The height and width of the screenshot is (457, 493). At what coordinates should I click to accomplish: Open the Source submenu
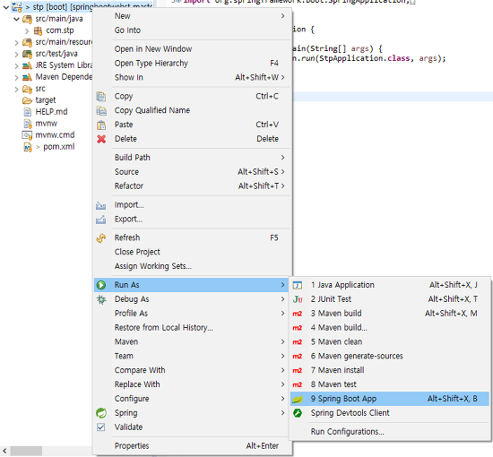click(193, 172)
